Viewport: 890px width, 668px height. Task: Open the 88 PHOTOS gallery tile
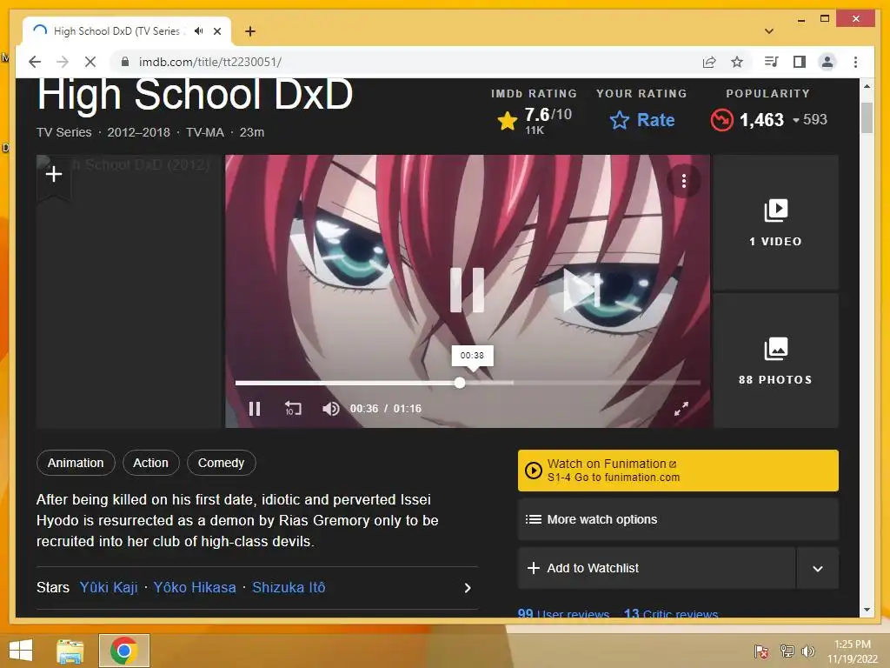775,361
